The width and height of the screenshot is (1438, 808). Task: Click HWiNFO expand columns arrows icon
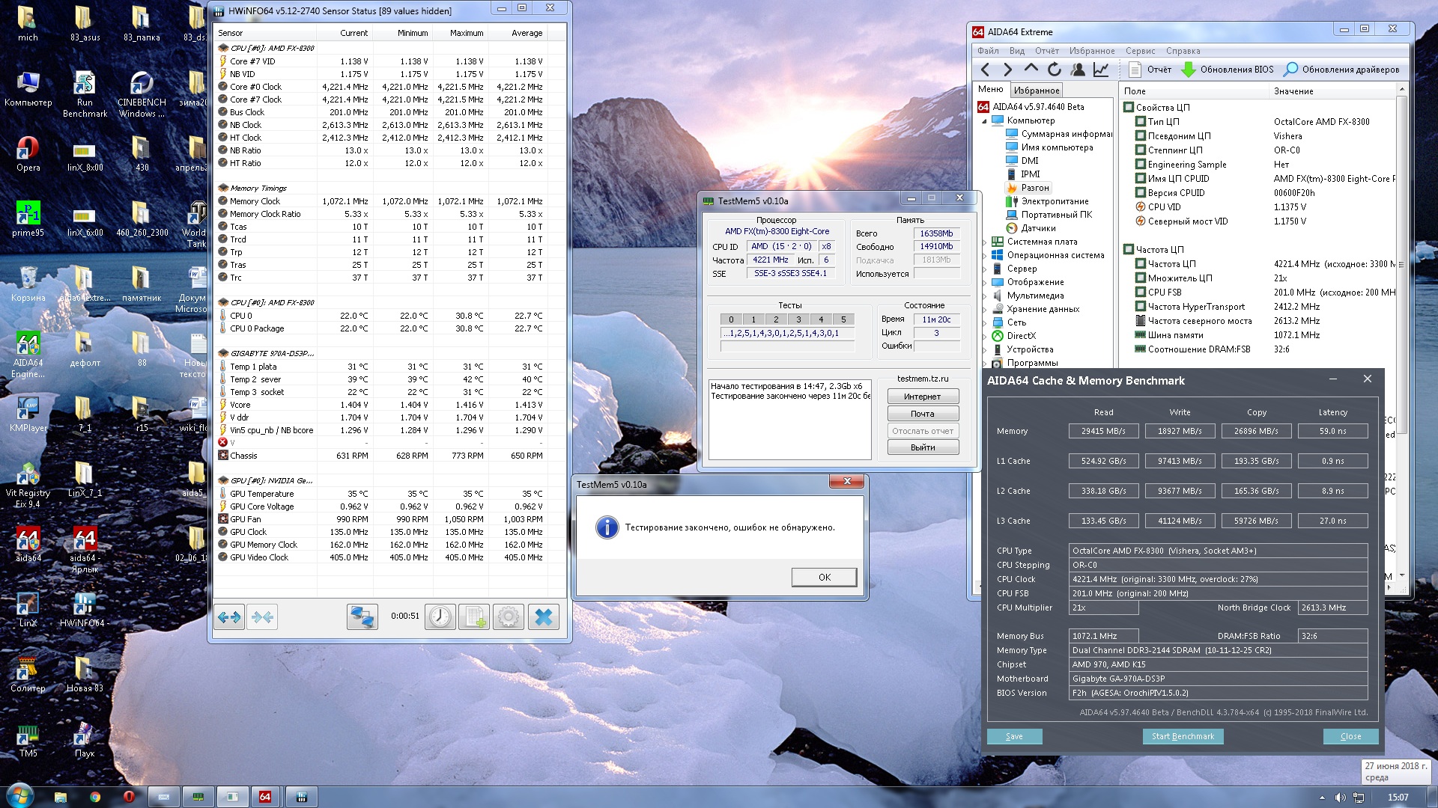pos(229,616)
